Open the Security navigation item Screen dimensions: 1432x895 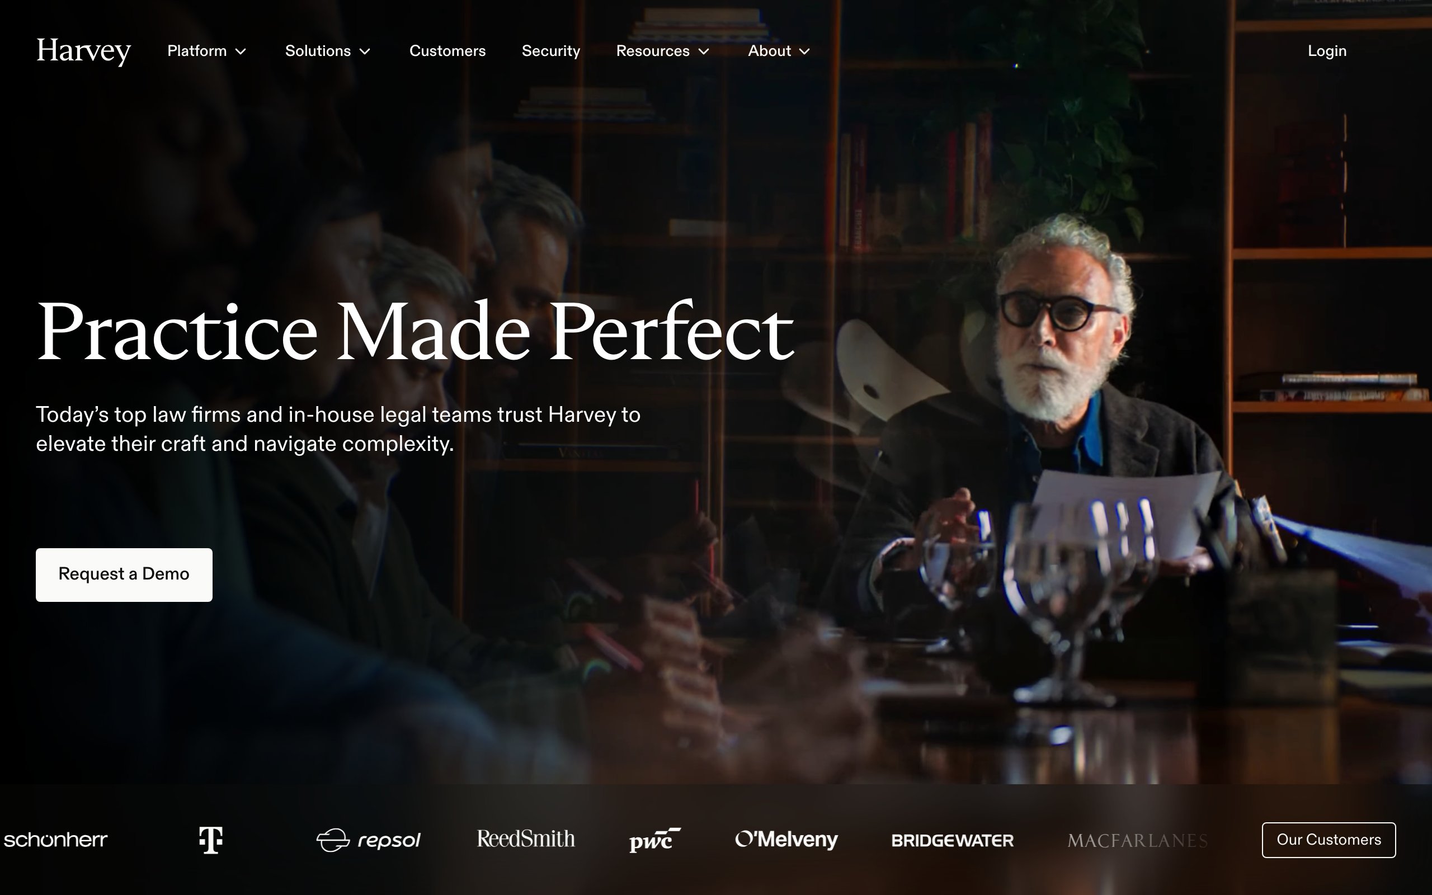tap(551, 51)
